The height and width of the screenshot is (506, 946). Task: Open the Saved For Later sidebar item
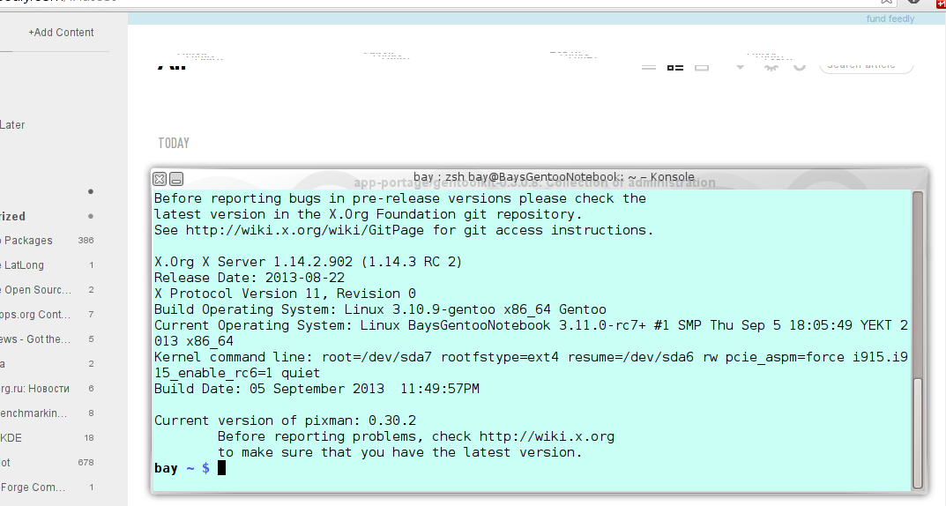click(13, 125)
